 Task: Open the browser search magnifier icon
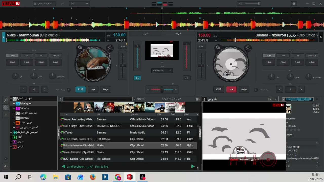[x=6, y=100]
